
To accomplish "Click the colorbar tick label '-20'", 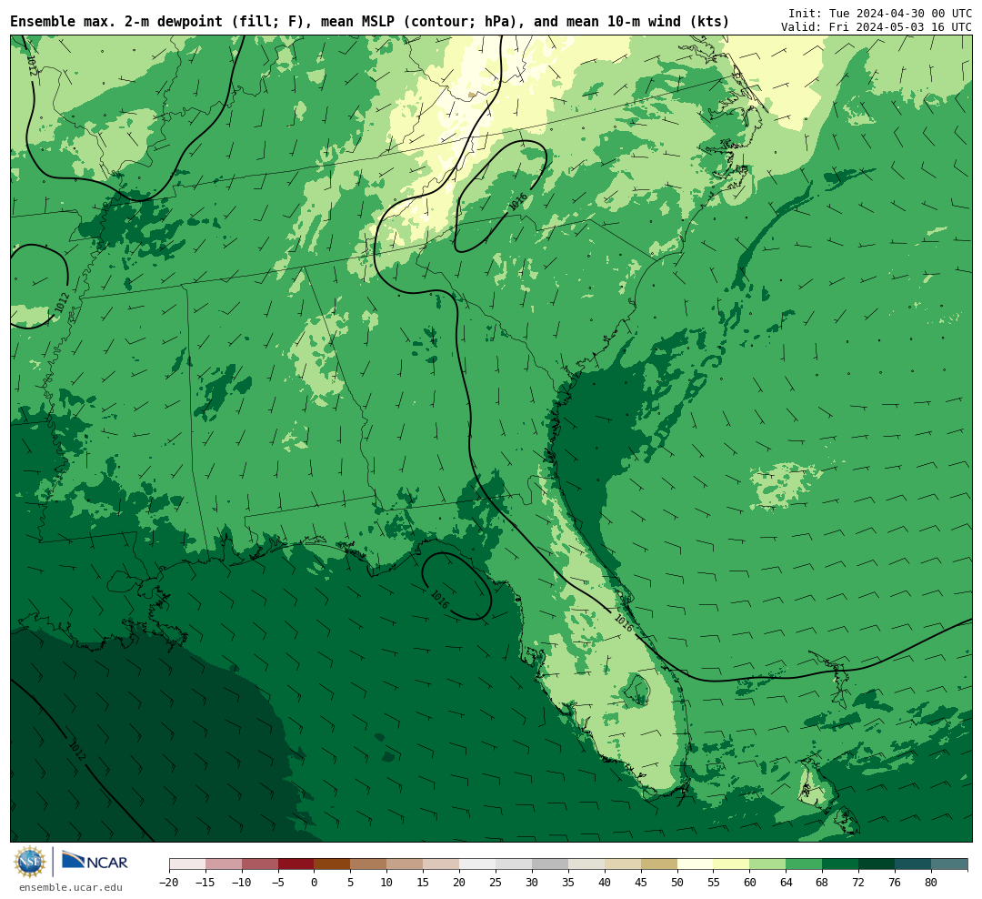I will 168,883.
